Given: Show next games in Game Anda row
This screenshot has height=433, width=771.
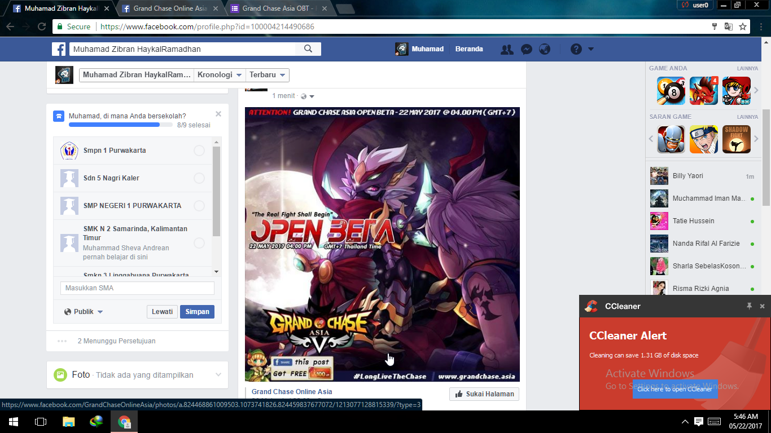Looking at the screenshot, I should [x=756, y=91].
